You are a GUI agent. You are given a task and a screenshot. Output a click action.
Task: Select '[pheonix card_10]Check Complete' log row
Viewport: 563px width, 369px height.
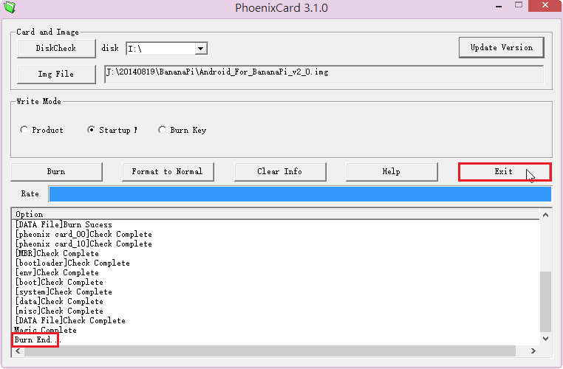tap(83, 244)
